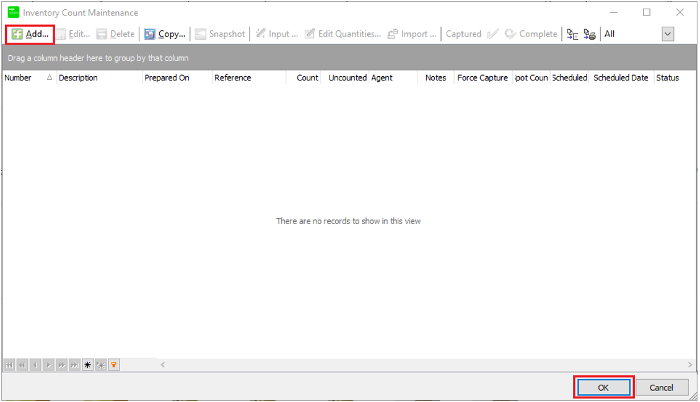Screen dimensions: 700x402
Task: Sort by the Scheduled Date column
Action: click(x=621, y=78)
